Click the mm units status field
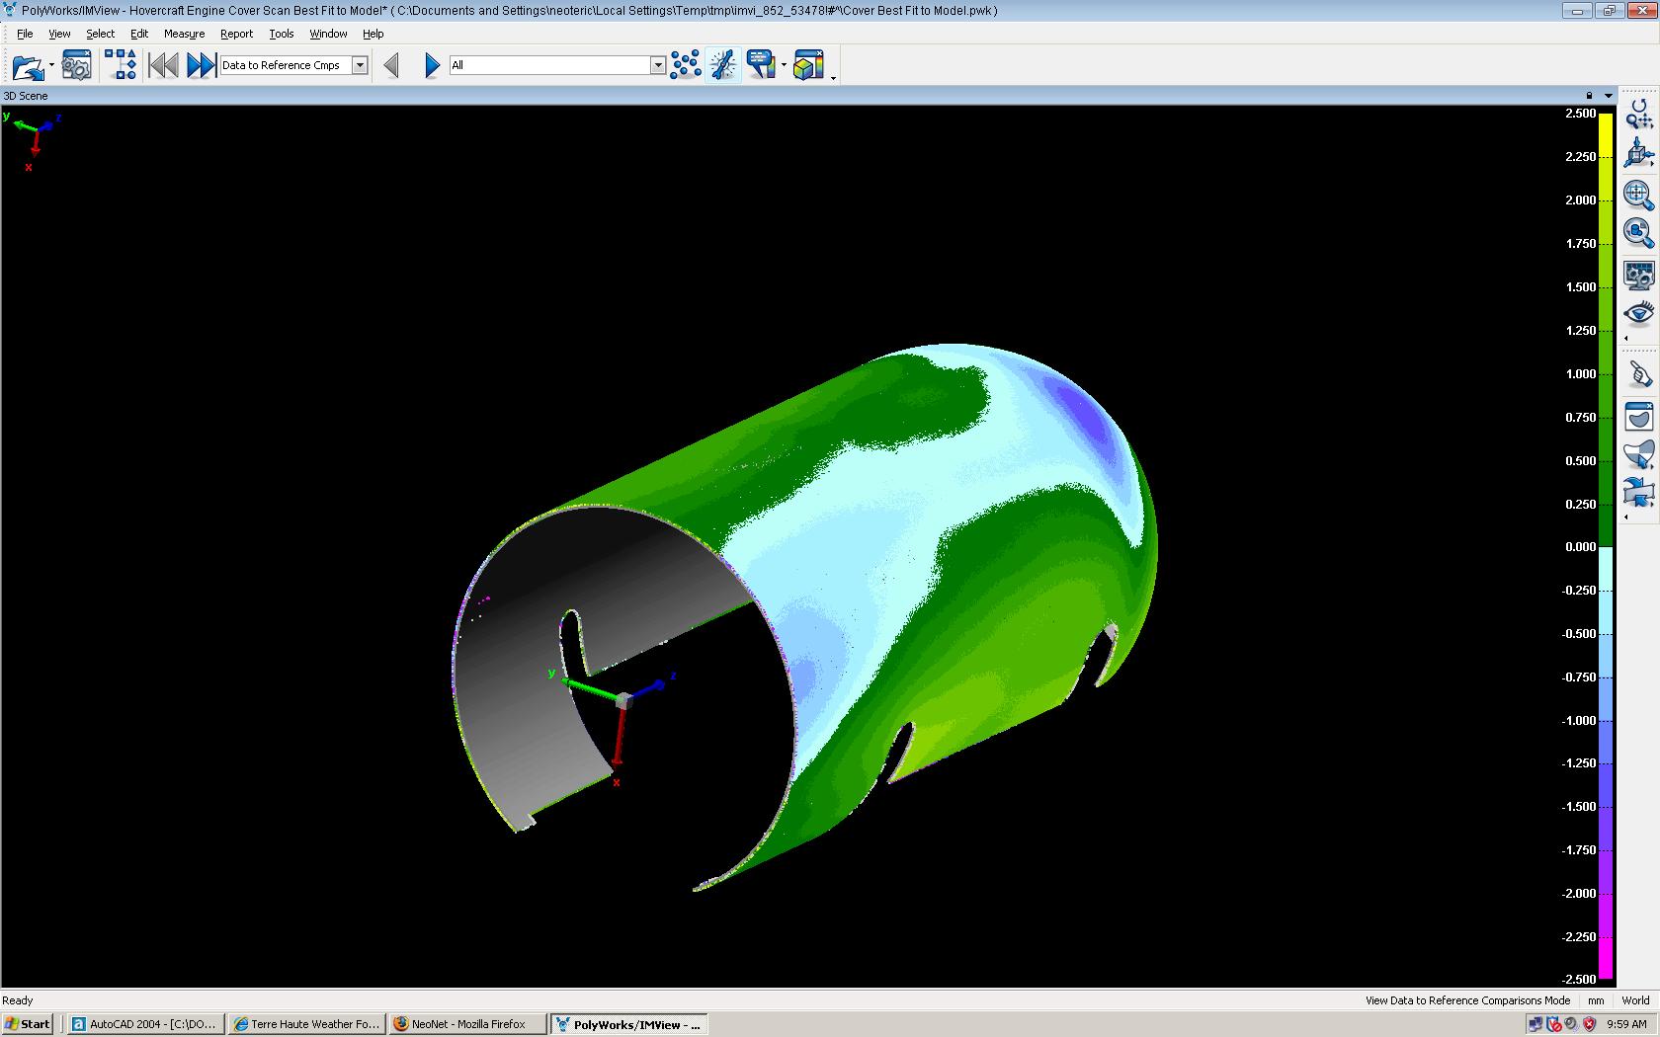The height and width of the screenshot is (1037, 1660). tap(1596, 1000)
